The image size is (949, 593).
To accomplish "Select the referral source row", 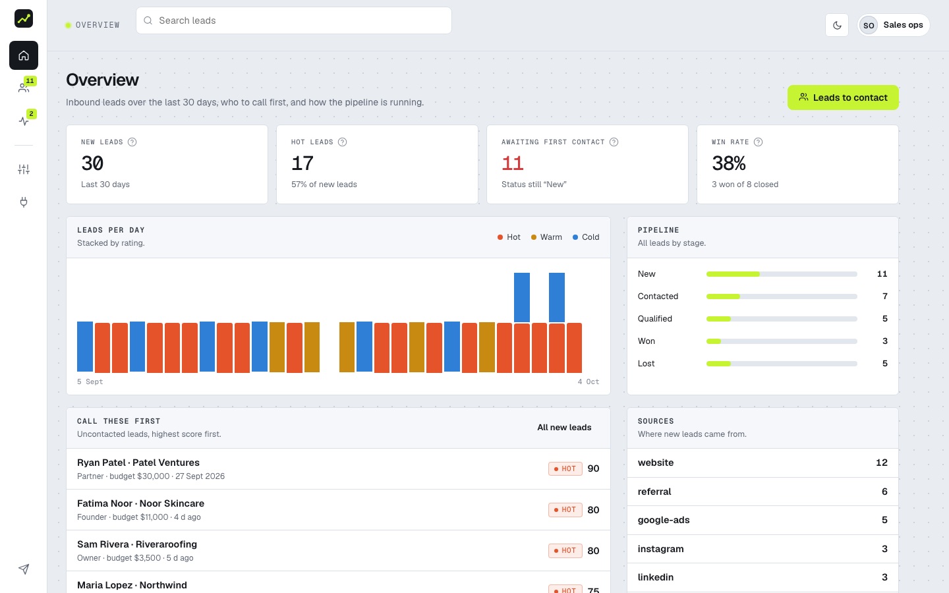I will click(762, 492).
